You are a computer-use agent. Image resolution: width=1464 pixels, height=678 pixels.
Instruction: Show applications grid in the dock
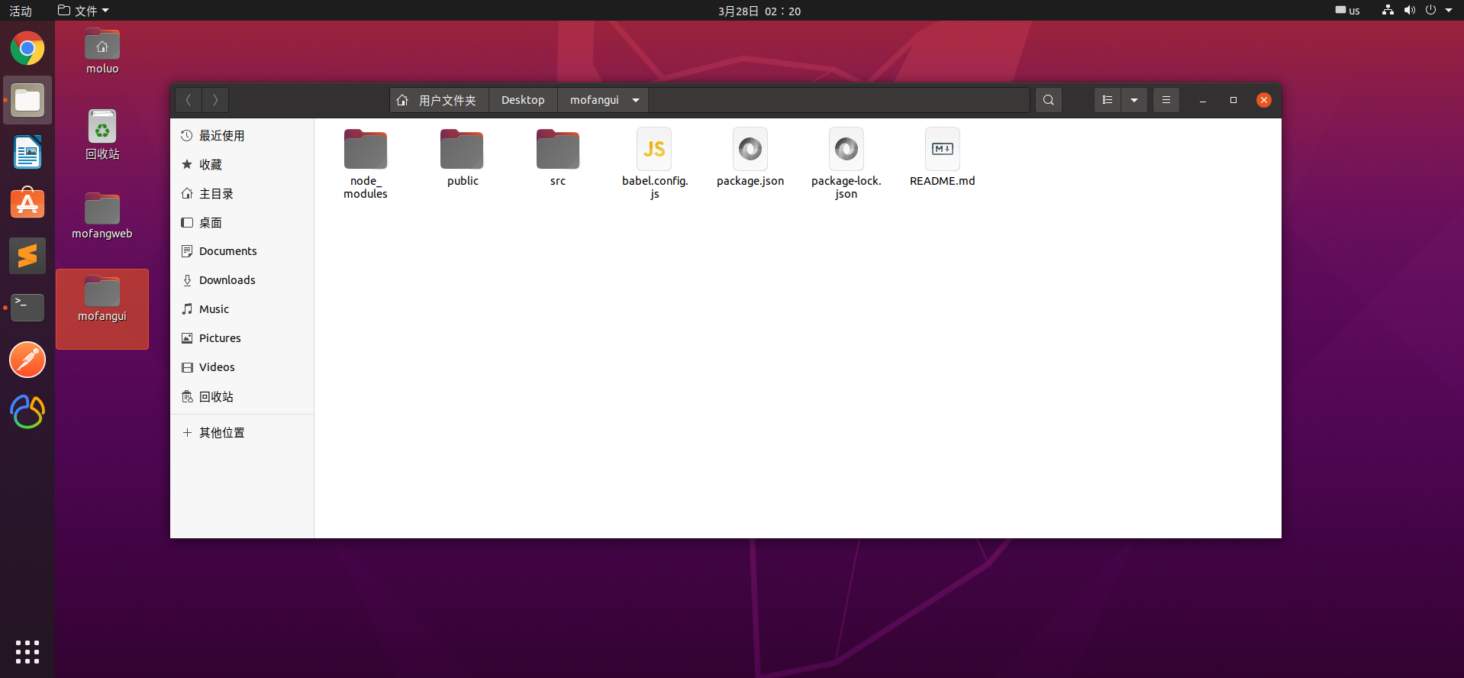click(27, 652)
